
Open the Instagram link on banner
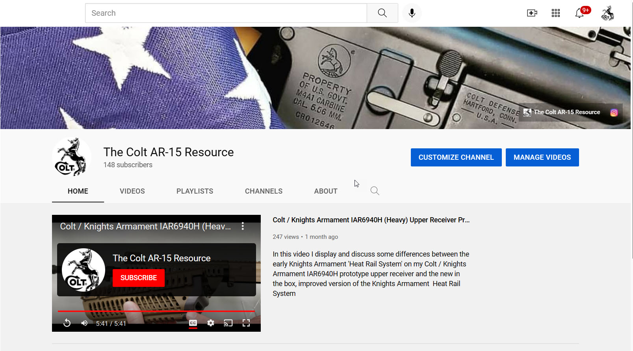point(614,113)
